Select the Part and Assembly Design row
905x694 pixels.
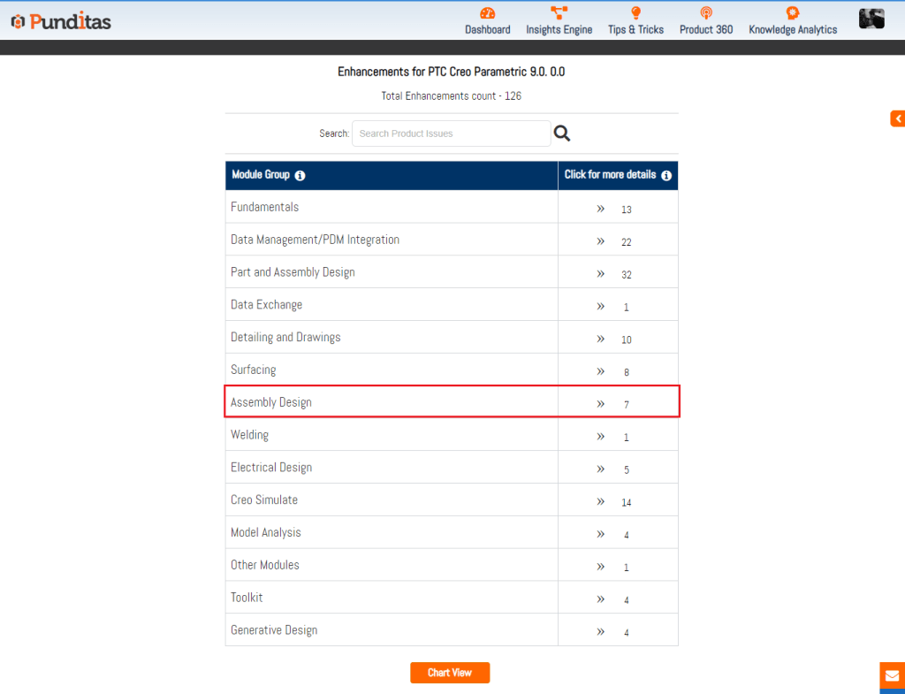click(x=293, y=272)
